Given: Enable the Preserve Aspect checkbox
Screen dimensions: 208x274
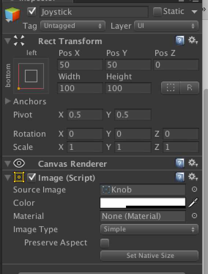Looking at the screenshot, I should tap(105, 243).
